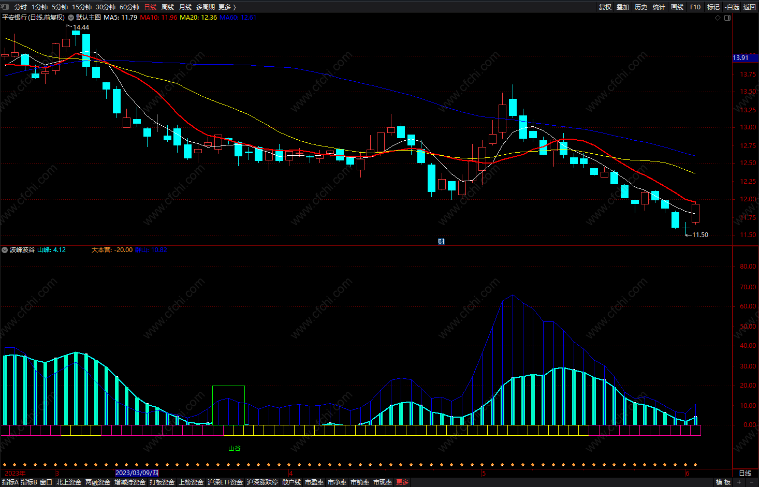Toggle 叠加 overlay comparison
This screenshot has width=759, height=487.
tap(623, 7)
